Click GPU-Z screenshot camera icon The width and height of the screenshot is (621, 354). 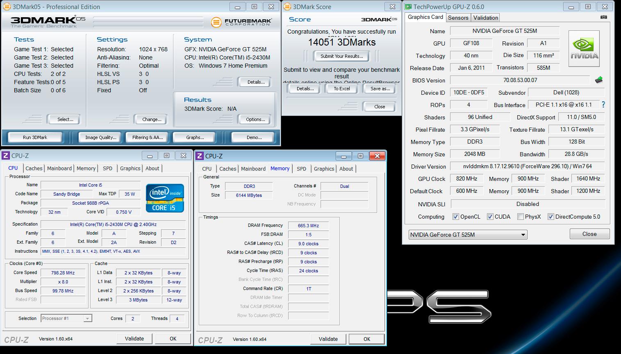click(603, 17)
